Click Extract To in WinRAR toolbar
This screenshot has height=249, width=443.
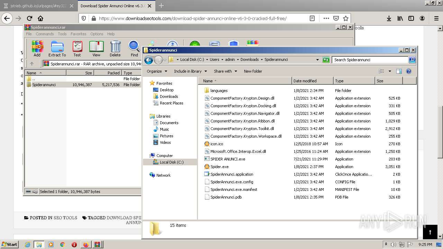tap(57, 48)
